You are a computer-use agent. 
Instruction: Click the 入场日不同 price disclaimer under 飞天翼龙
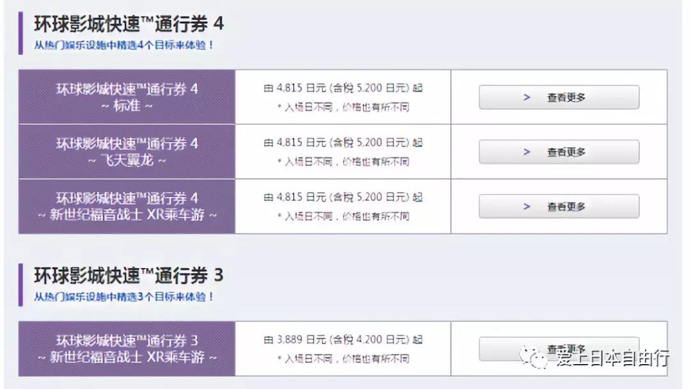pyautogui.click(x=344, y=162)
